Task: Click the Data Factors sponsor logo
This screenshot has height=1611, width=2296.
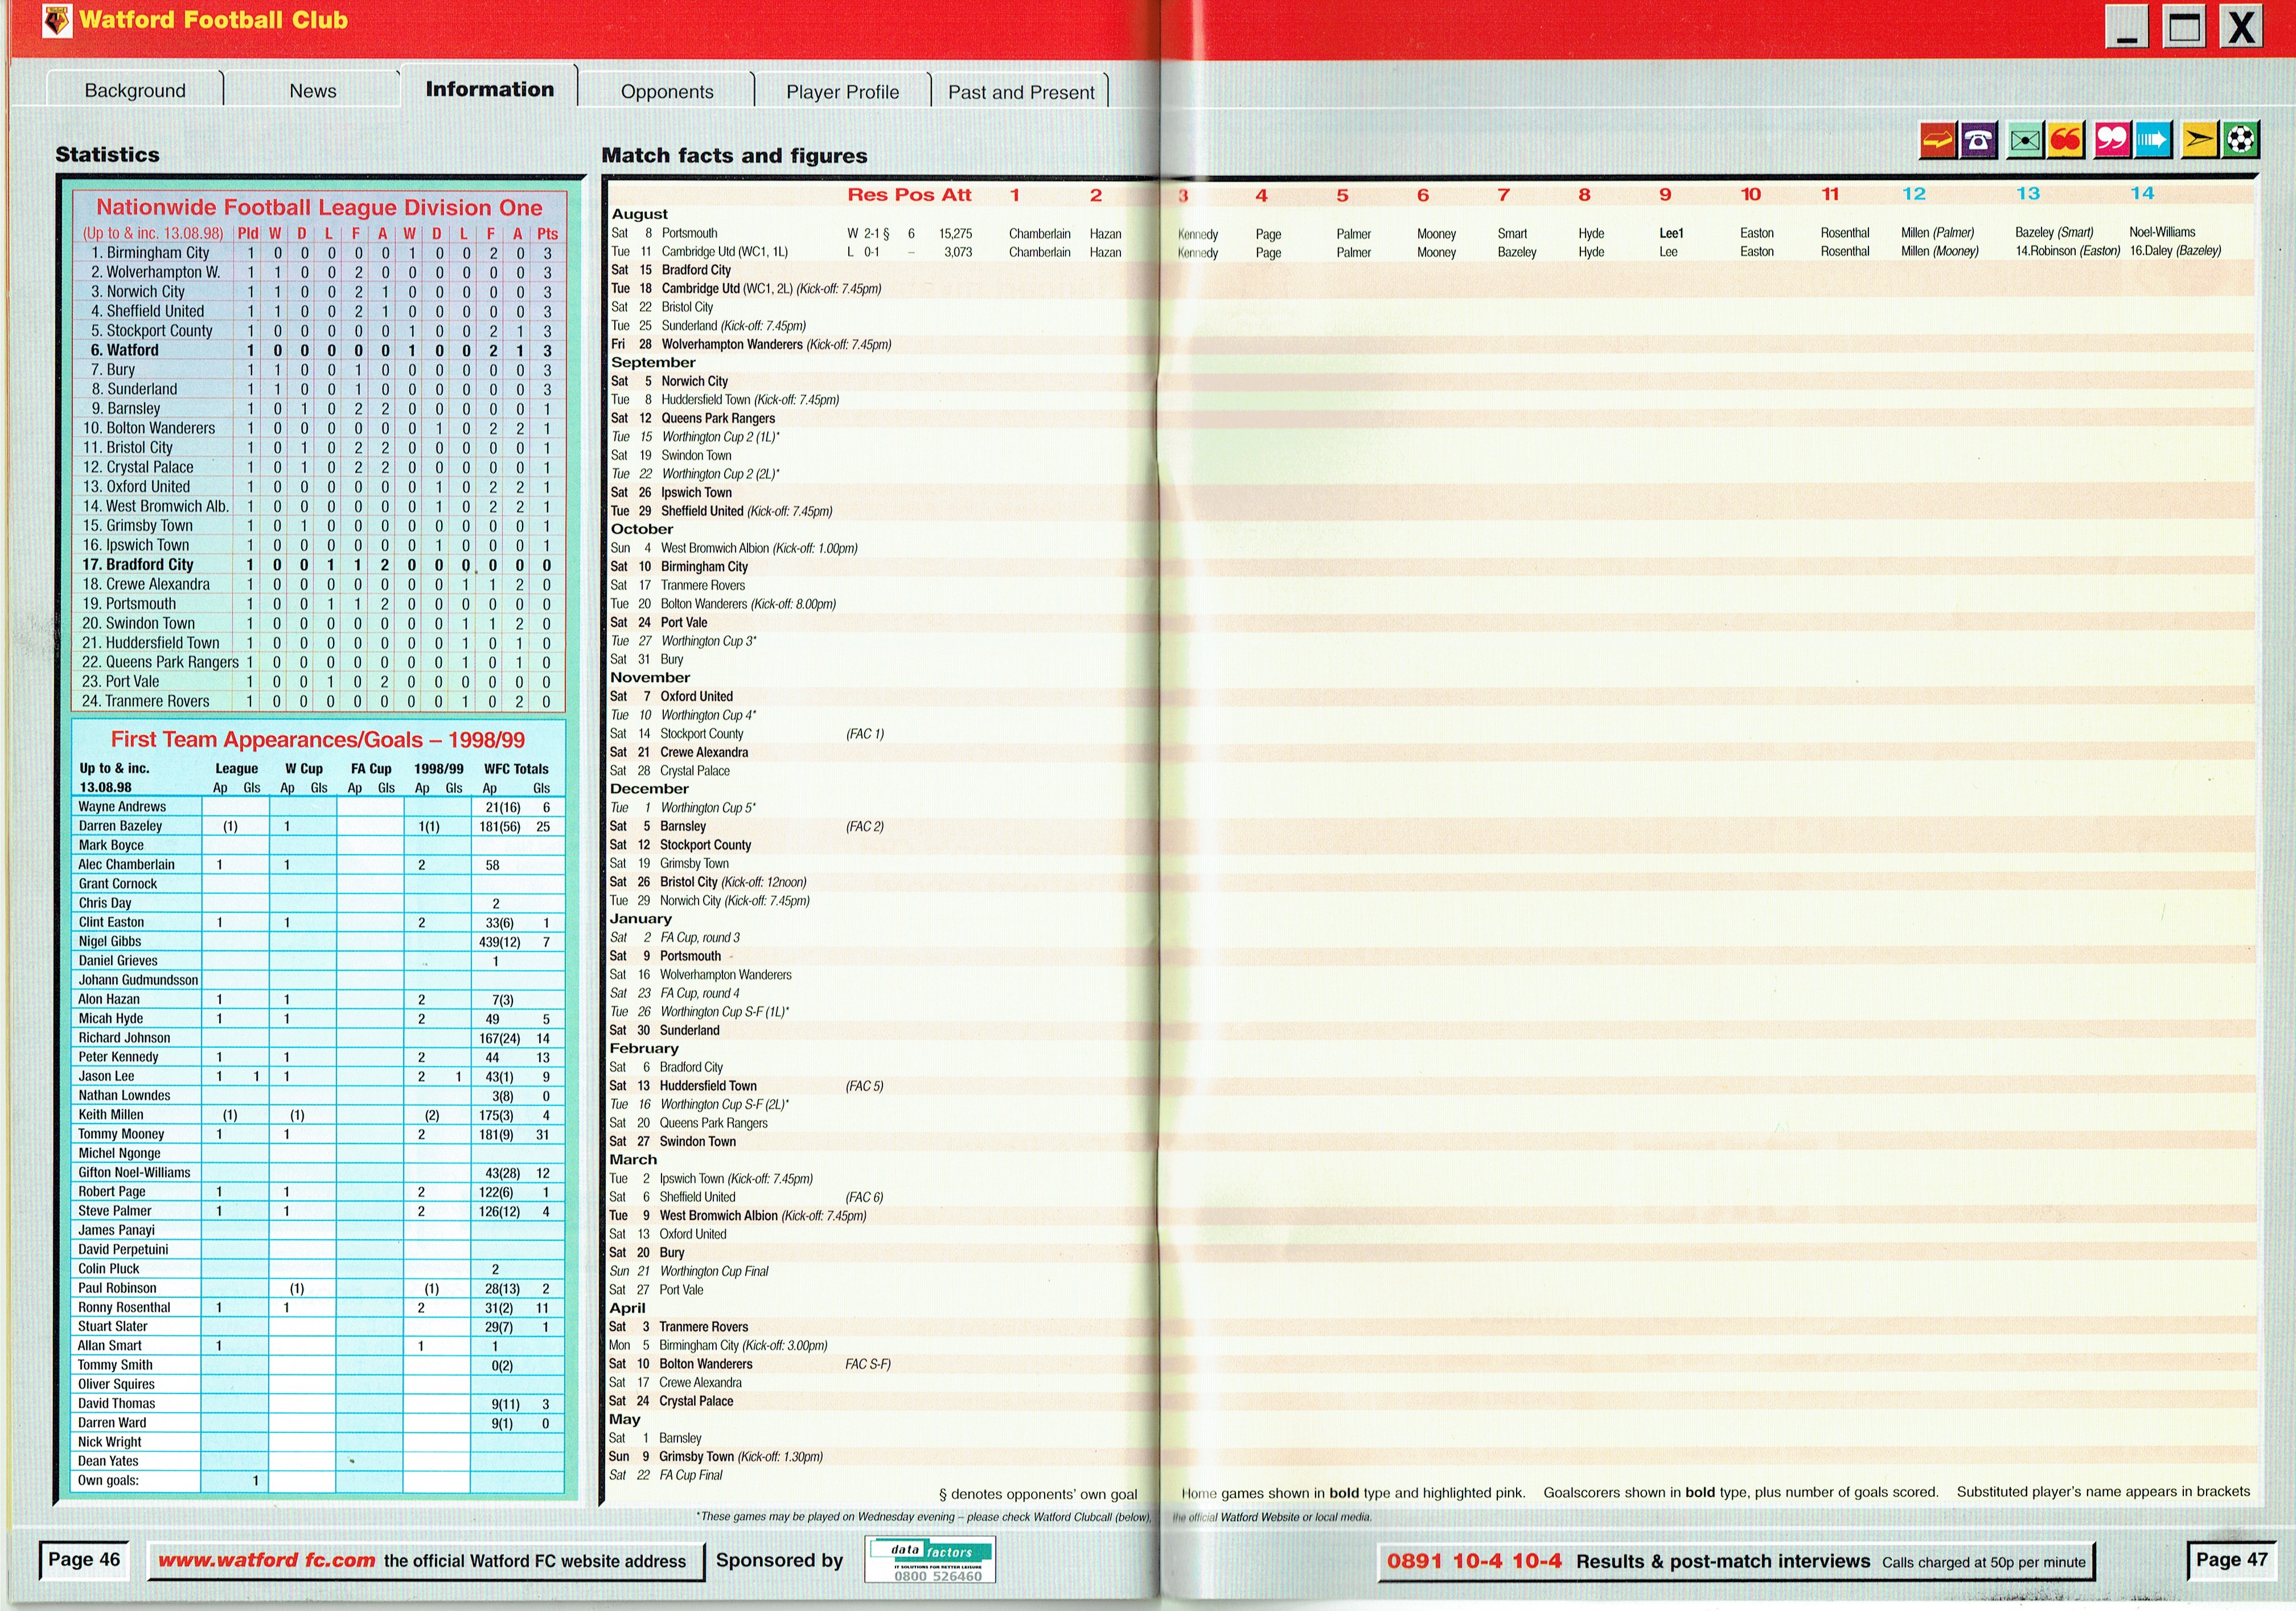Action: coord(929,1560)
